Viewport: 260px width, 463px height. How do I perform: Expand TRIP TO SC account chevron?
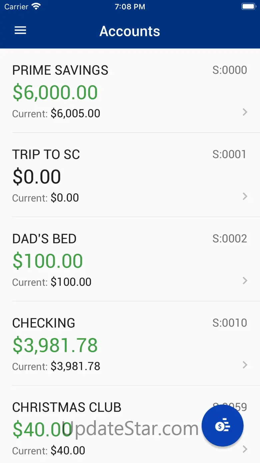[x=245, y=196]
